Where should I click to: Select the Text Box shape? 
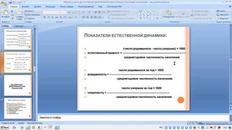pyautogui.click(x=140, y=11)
